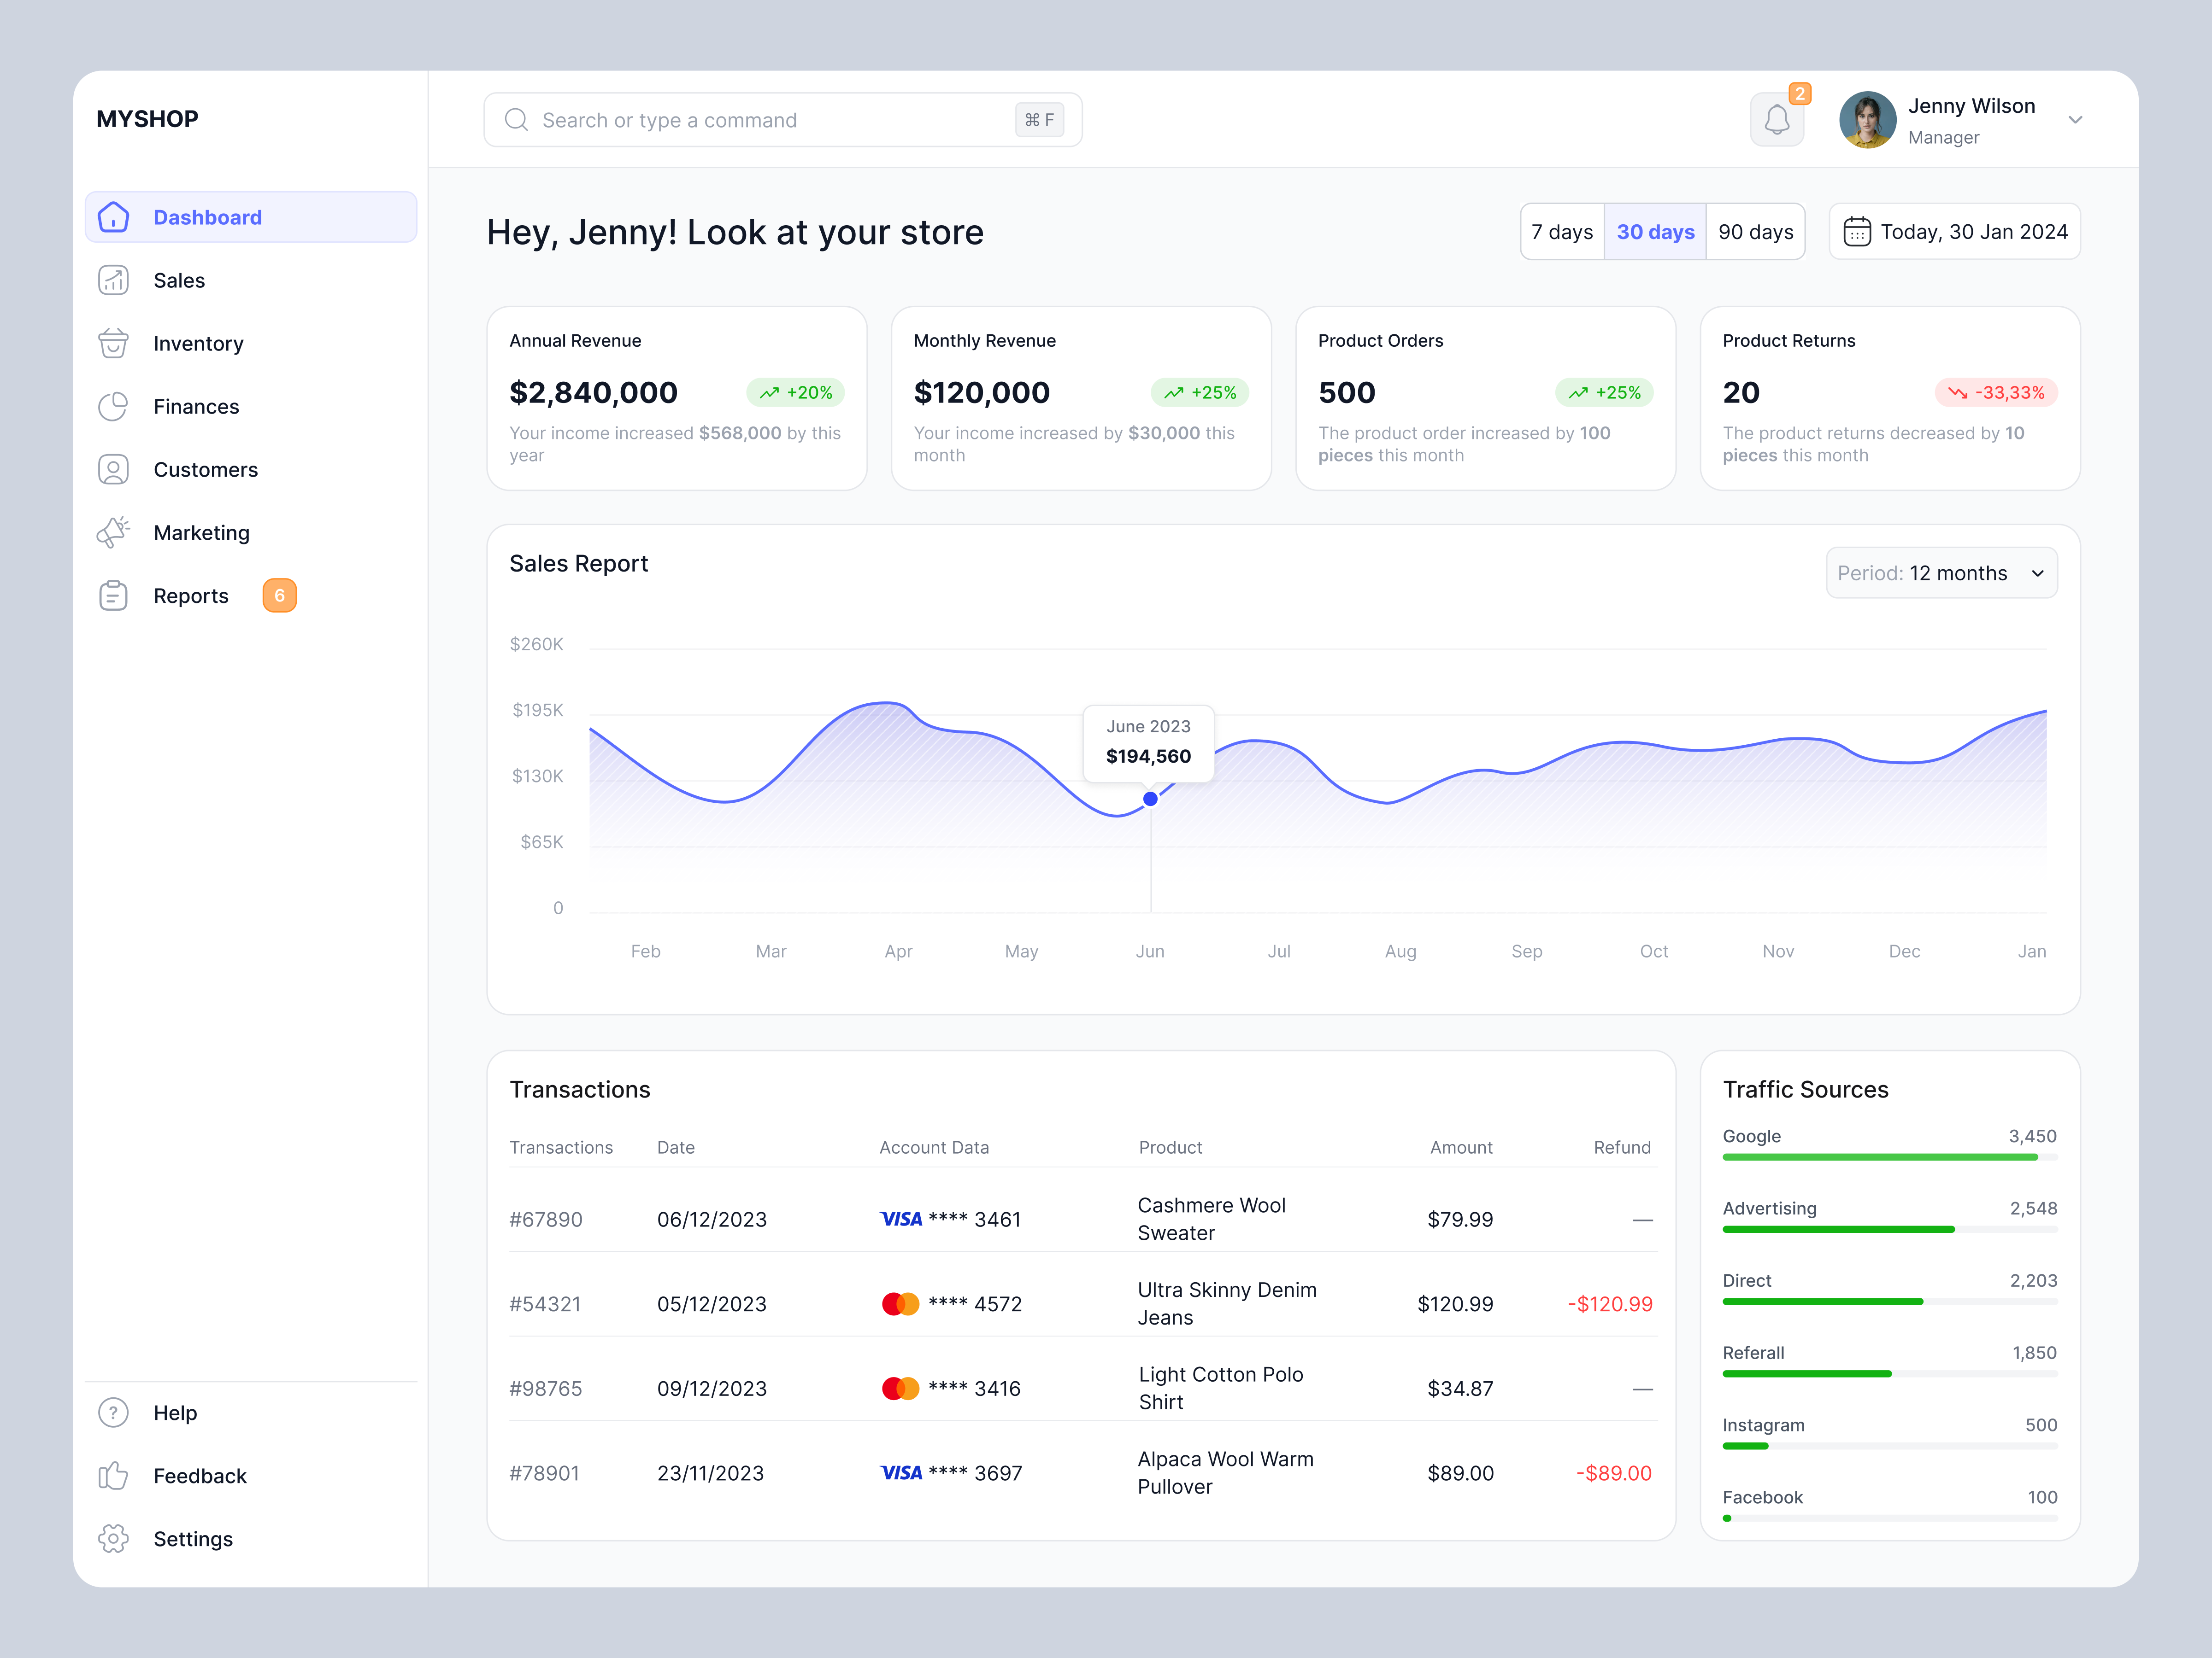The width and height of the screenshot is (2212, 1658).
Task: Select the Customers person icon
Action: (113, 469)
